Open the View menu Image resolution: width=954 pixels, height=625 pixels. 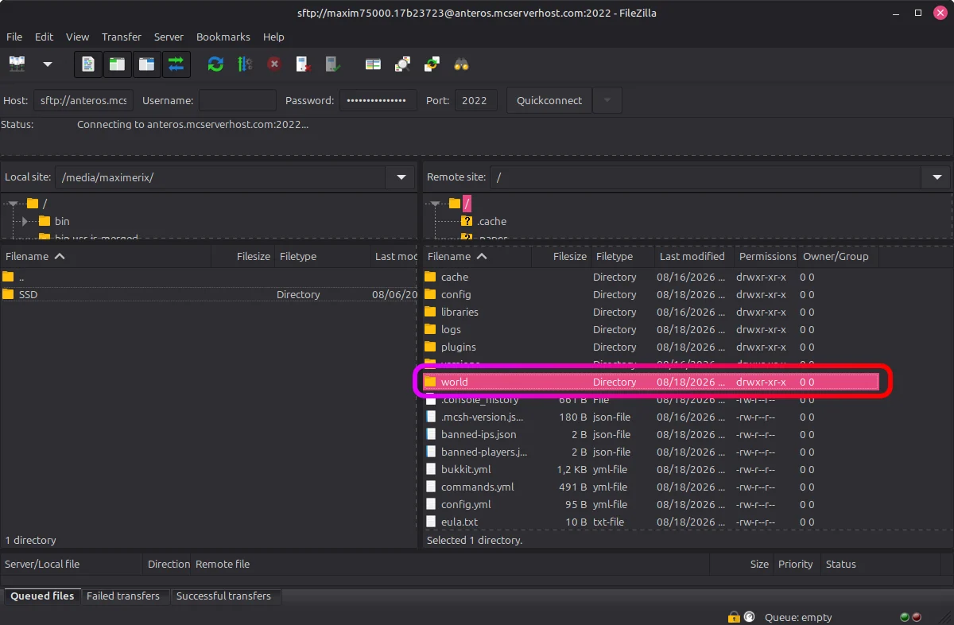tap(77, 37)
